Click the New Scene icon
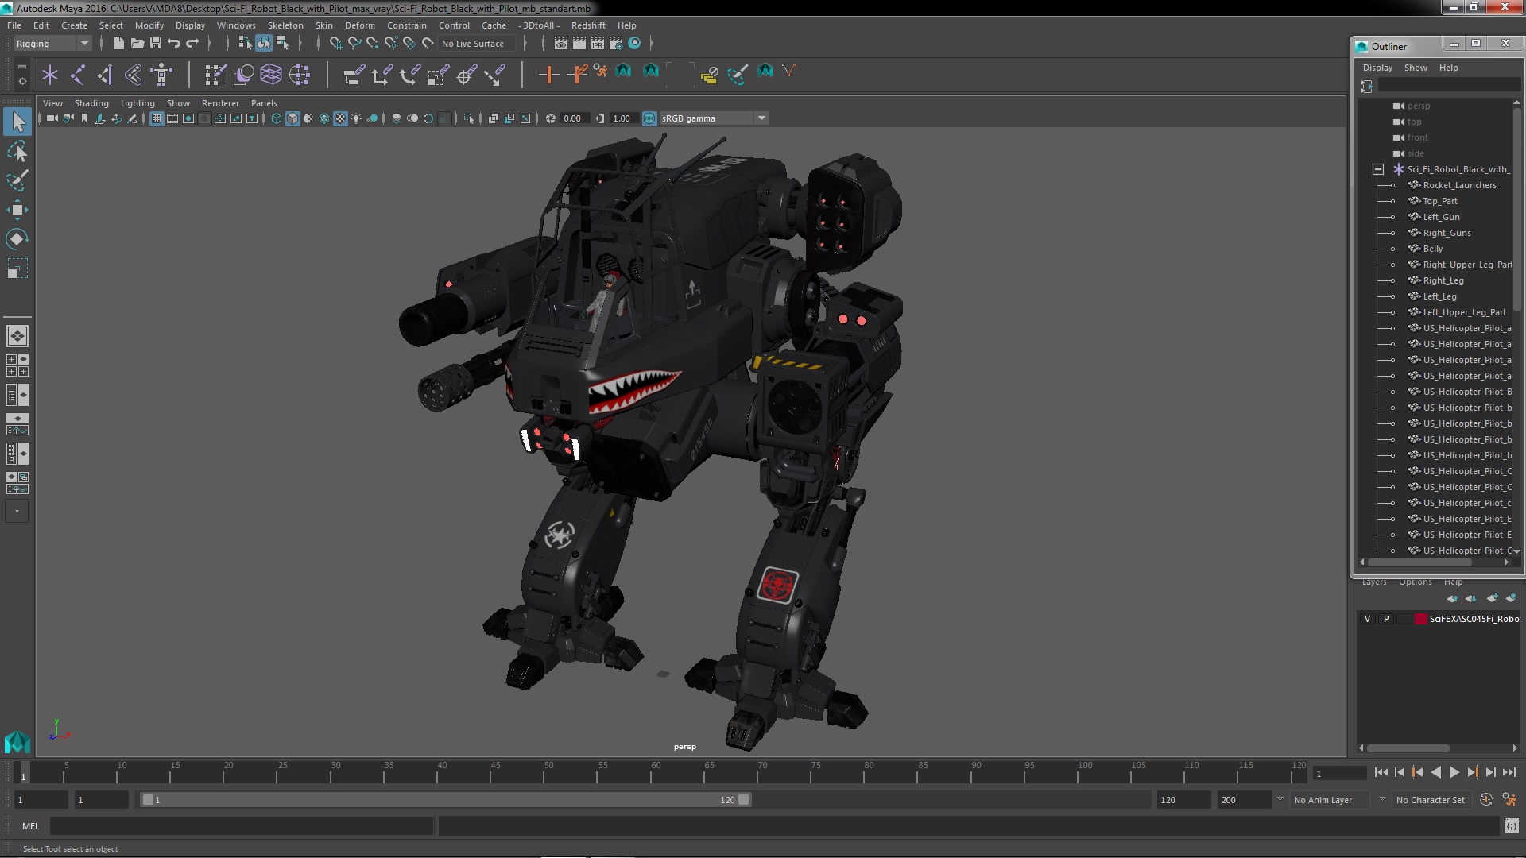 pyautogui.click(x=119, y=43)
